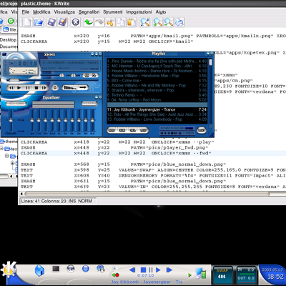Click the XMMS balance slider
286x286 pixels.
click(x=74, y=75)
